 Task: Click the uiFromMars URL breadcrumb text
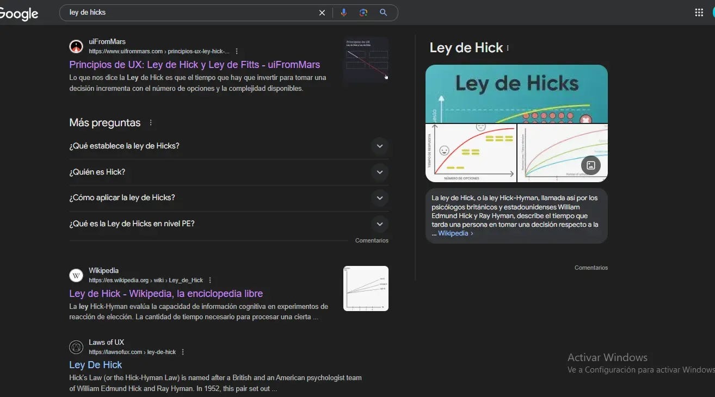coord(159,51)
